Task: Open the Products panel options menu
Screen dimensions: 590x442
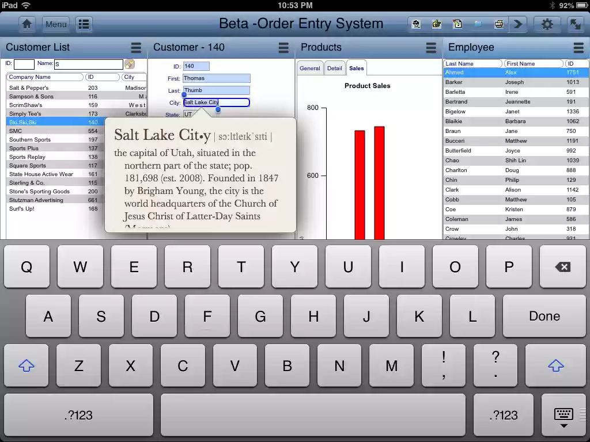Action: click(430, 47)
